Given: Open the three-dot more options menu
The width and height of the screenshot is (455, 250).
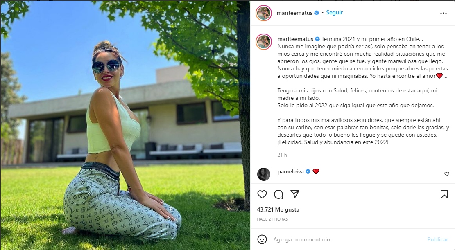Looking at the screenshot, I should (x=444, y=13).
